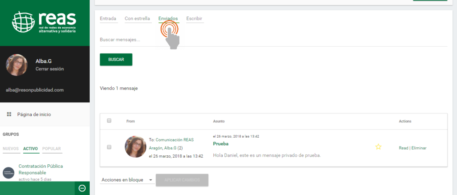Open Alba.G profile avatar in sidebar

[17, 65]
